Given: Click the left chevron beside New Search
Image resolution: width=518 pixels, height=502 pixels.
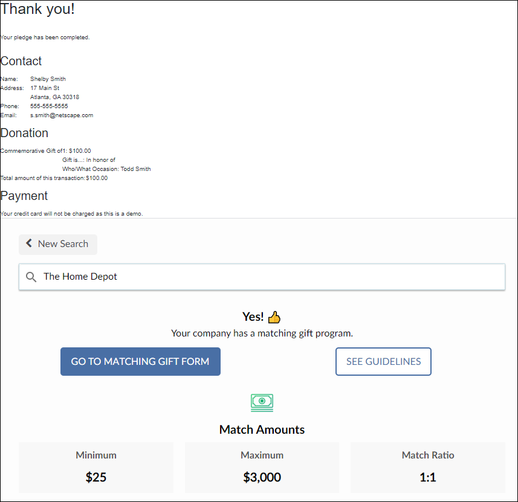Looking at the screenshot, I should click(x=29, y=243).
